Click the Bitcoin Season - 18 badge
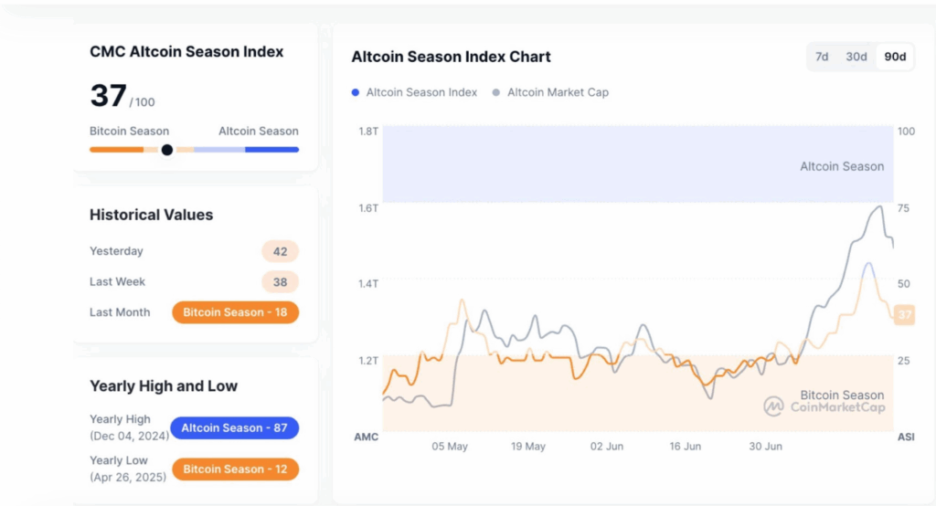Viewport: 936px width, 506px height. pos(235,312)
